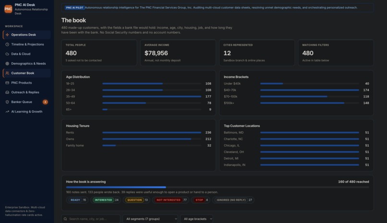
Task: Filter by the READY status pill
Action: 77,200
